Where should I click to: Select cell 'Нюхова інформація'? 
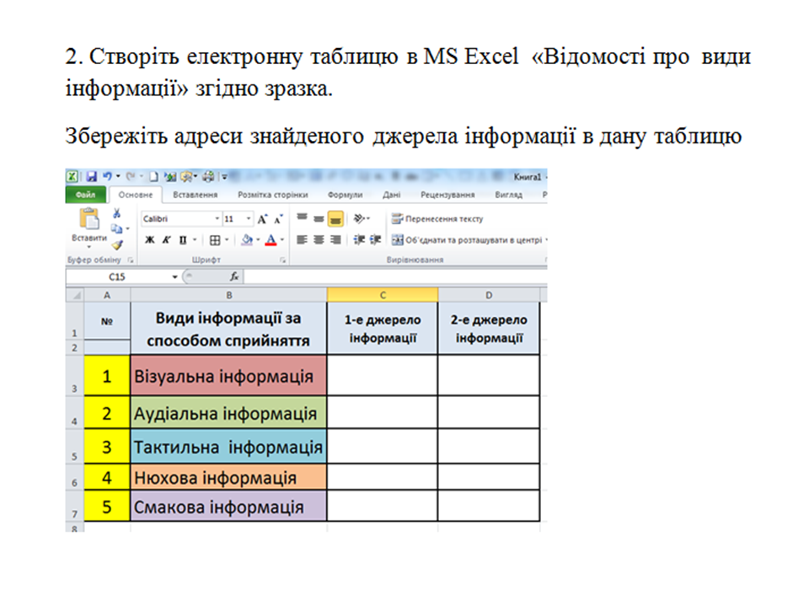pos(228,477)
